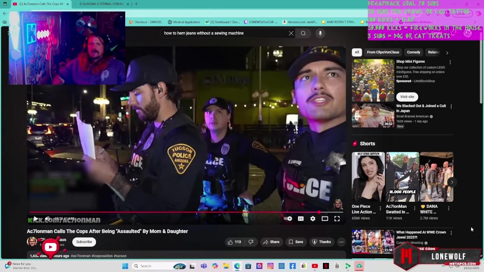484x272 pixels.
Task: Click the #tucson hashtag
Action: pos(120,256)
